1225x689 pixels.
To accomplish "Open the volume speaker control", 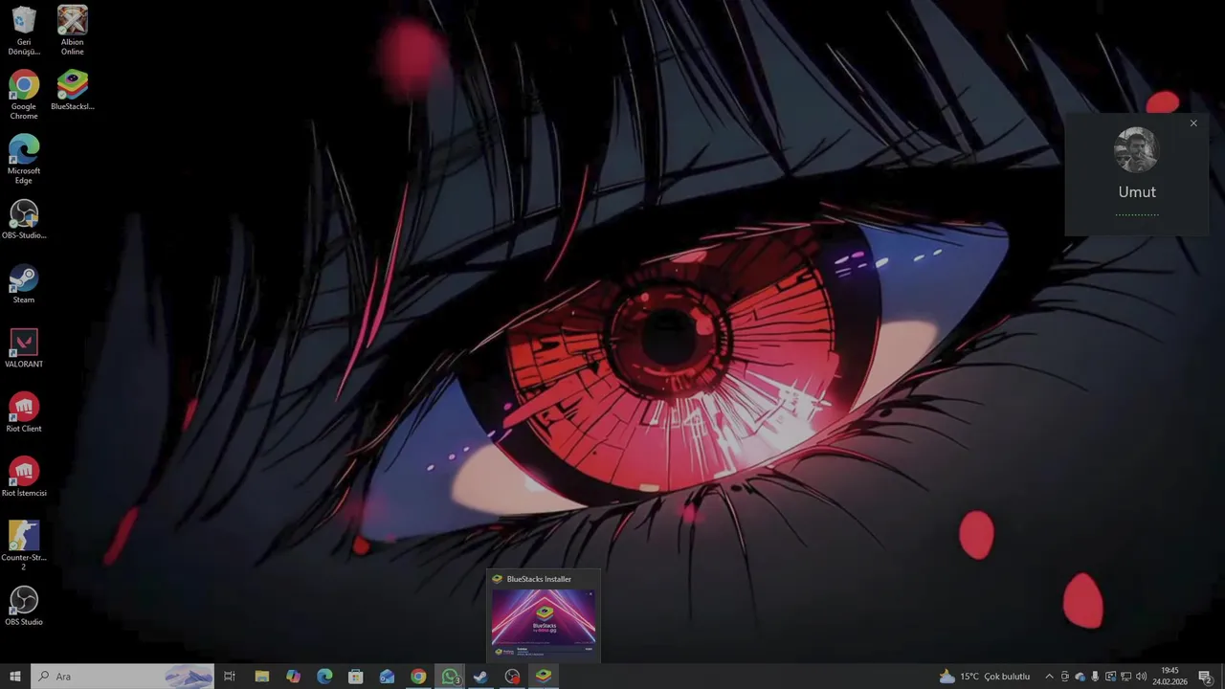I will point(1141,677).
